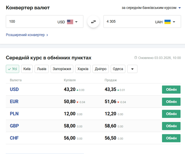Click the Ukrainian flag icon

(x=167, y=22)
